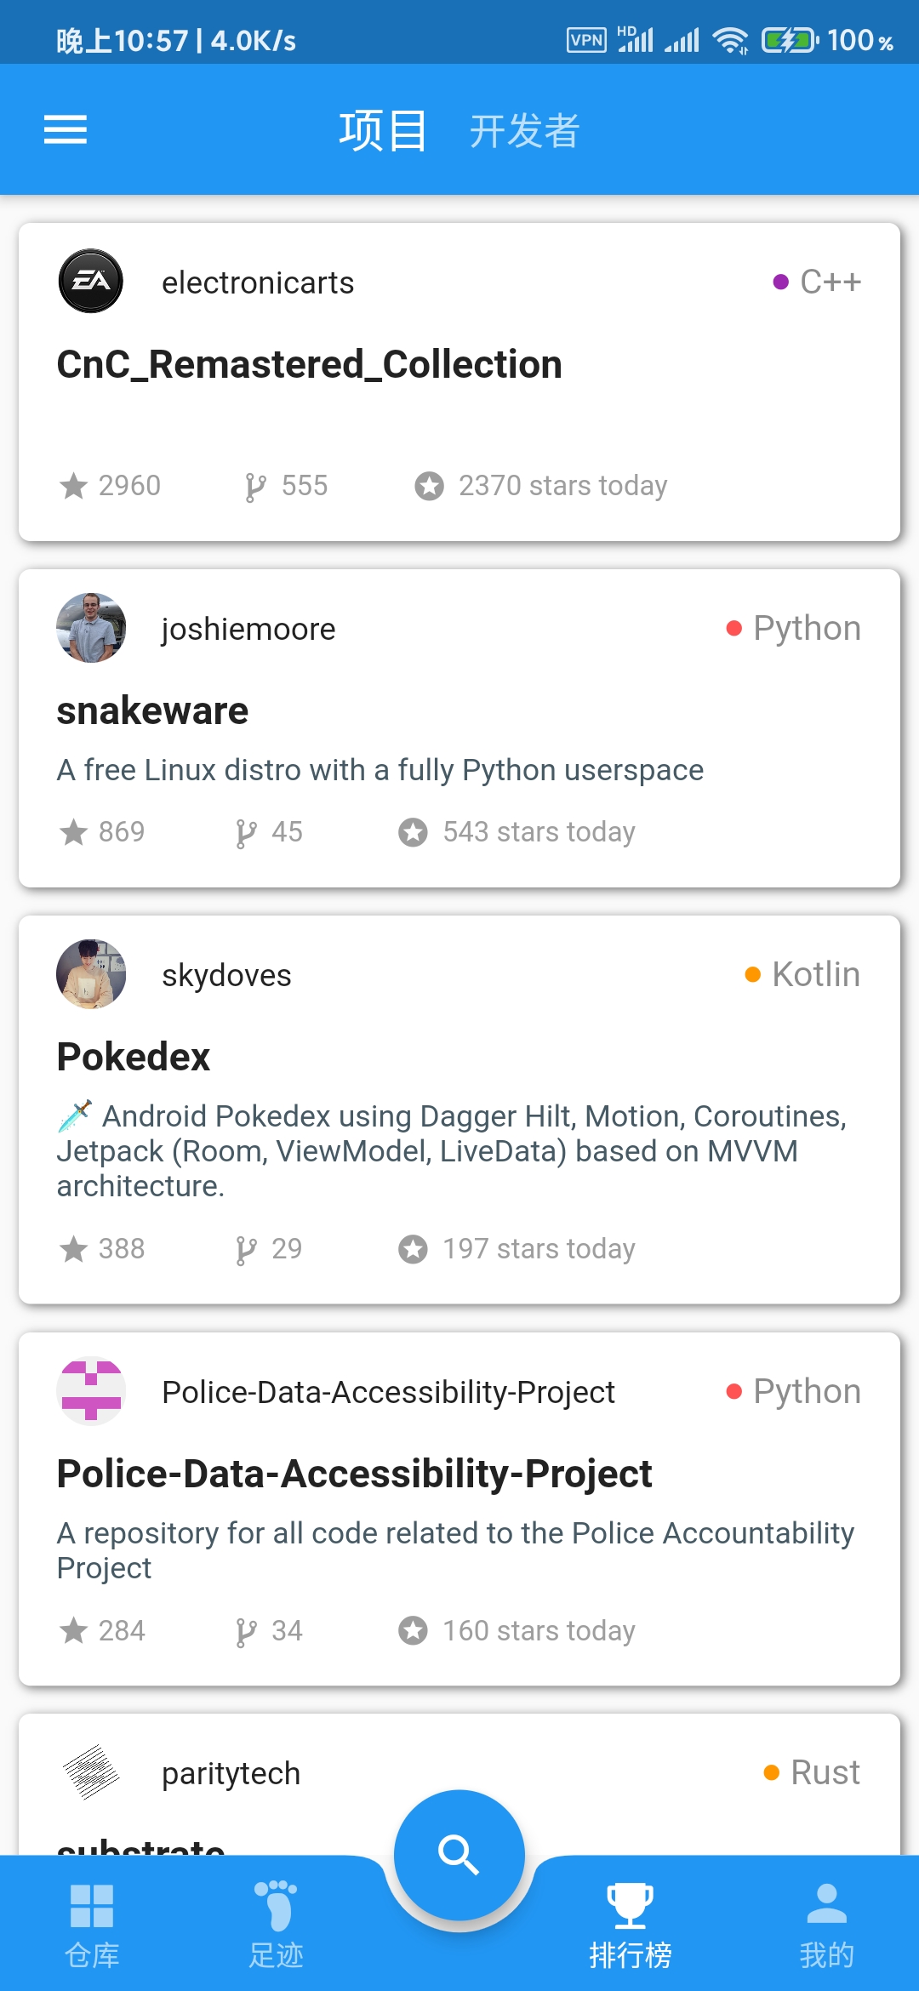Tap the Police-Data-Accessibility-Project pink avatar
Screen dimensions: 919x1991
coord(91,1391)
